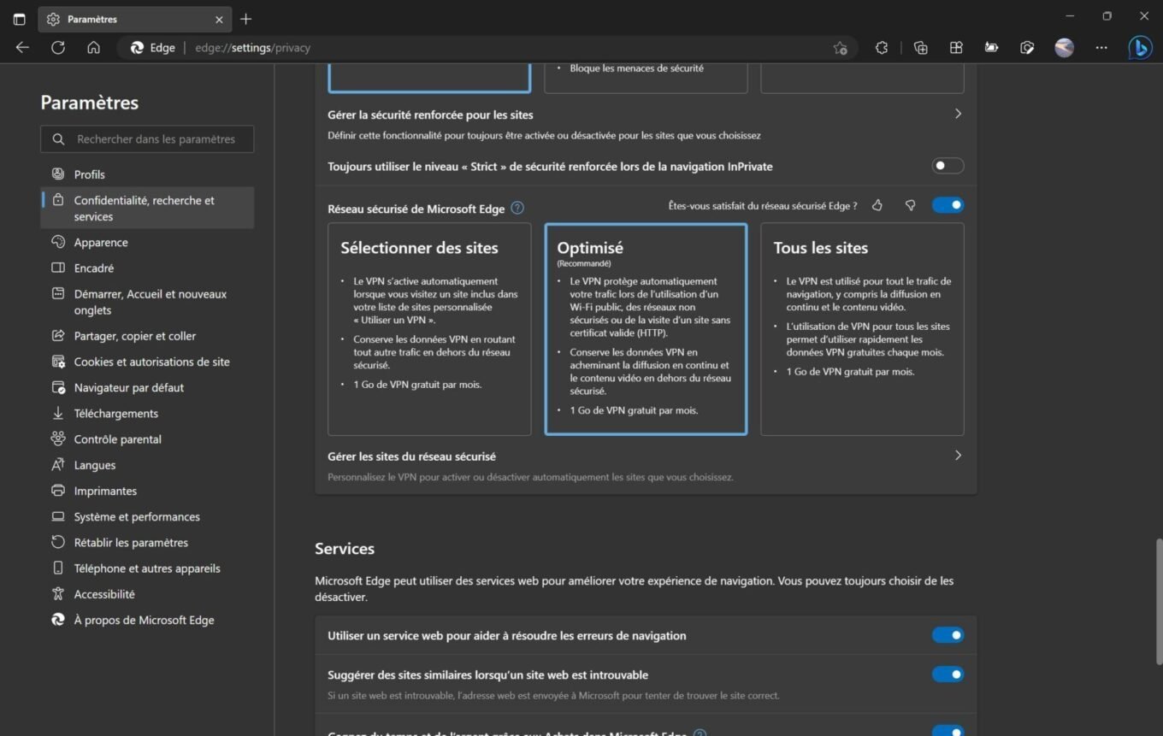This screenshot has height=736, width=1163.
Task: Click the Rechercher dans les paramètres field
Action: (147, 139)
